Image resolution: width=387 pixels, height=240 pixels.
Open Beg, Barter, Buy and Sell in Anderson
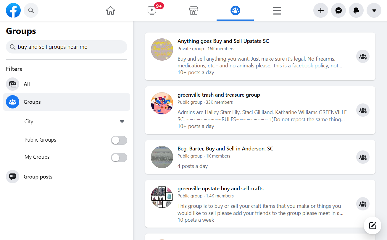pyautogui.click(x=225, y=148)
